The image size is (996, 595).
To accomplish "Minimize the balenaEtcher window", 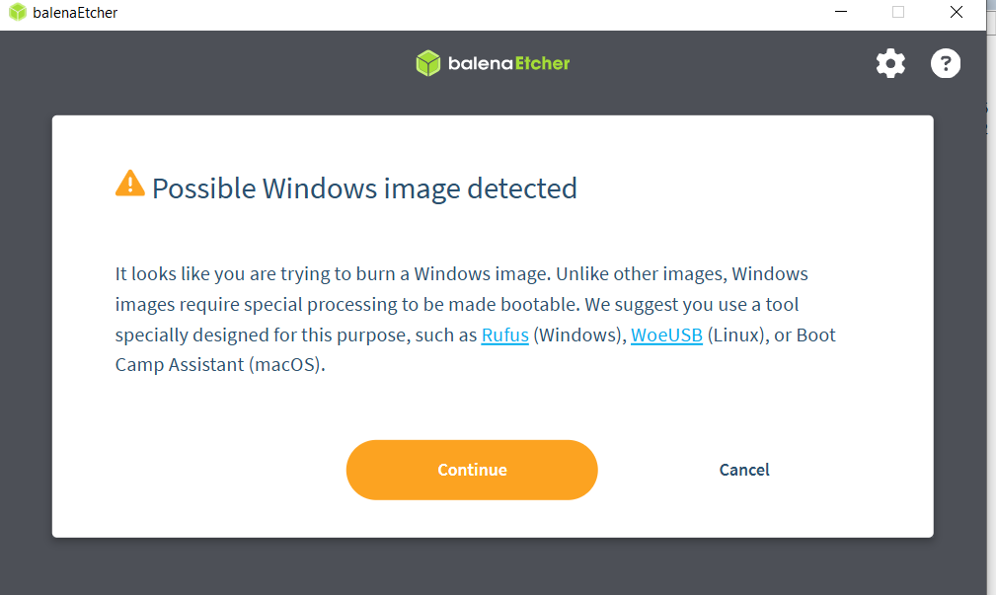I will [x=840, y=13].
